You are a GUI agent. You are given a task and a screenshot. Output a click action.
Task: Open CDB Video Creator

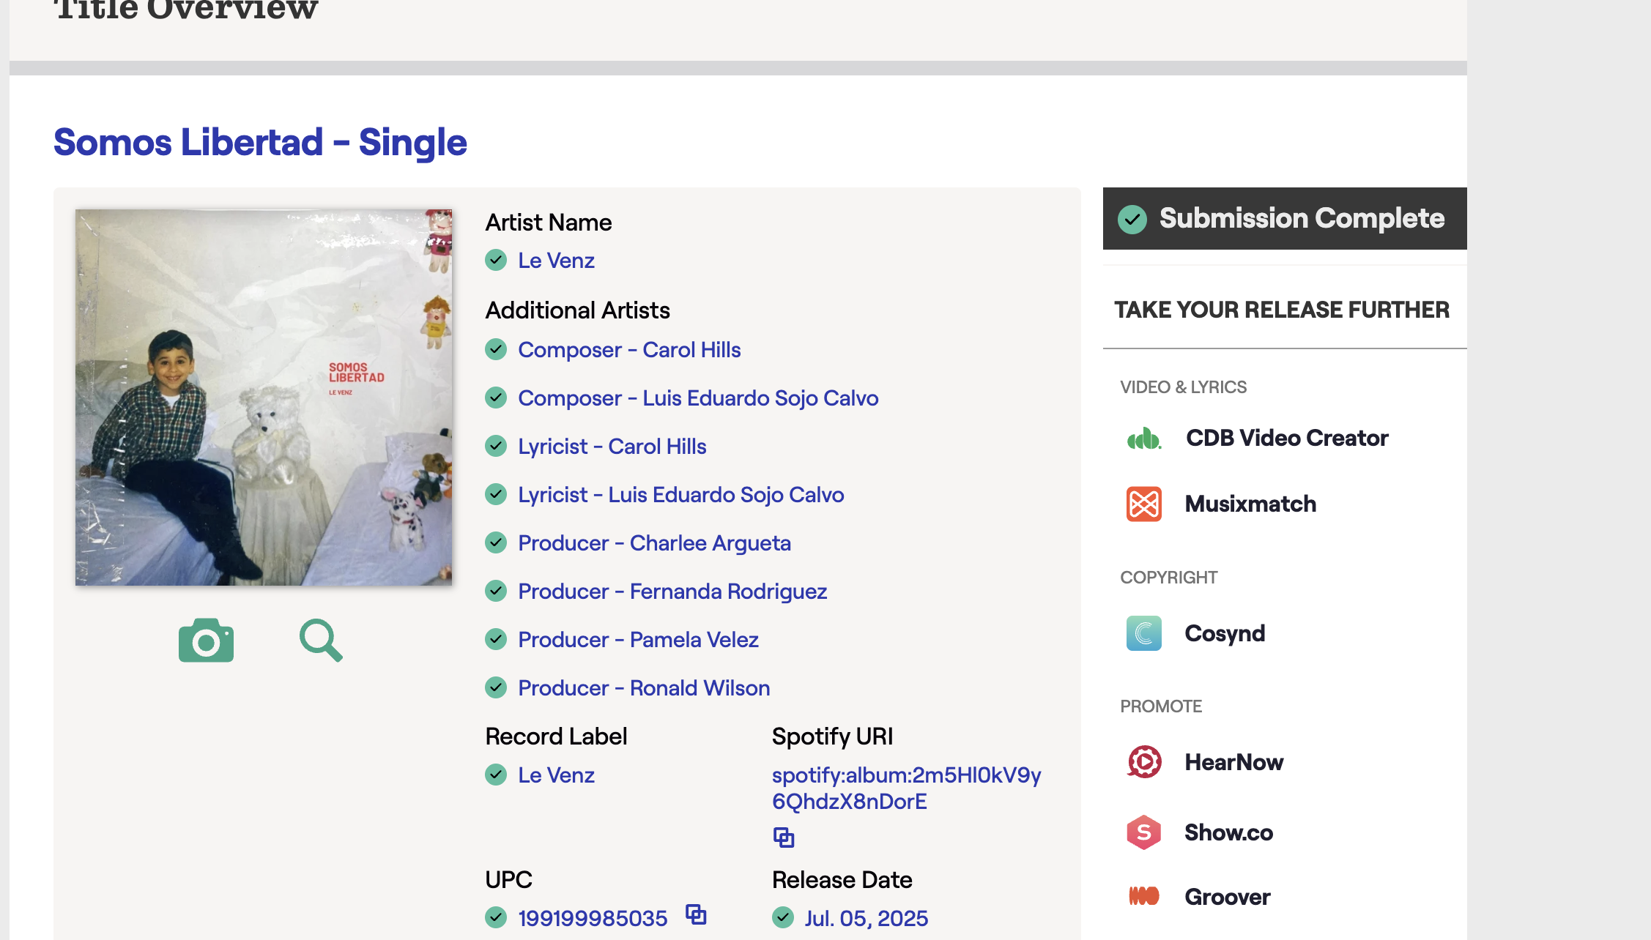(x=1287, y=438)
